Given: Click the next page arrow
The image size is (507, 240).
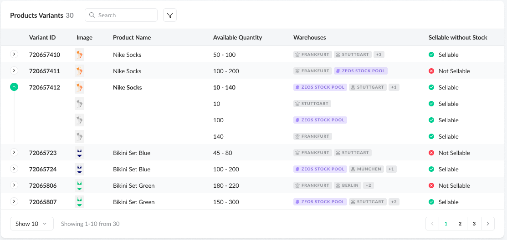Looking at the screenshot, I should click(x=488, y=224).
